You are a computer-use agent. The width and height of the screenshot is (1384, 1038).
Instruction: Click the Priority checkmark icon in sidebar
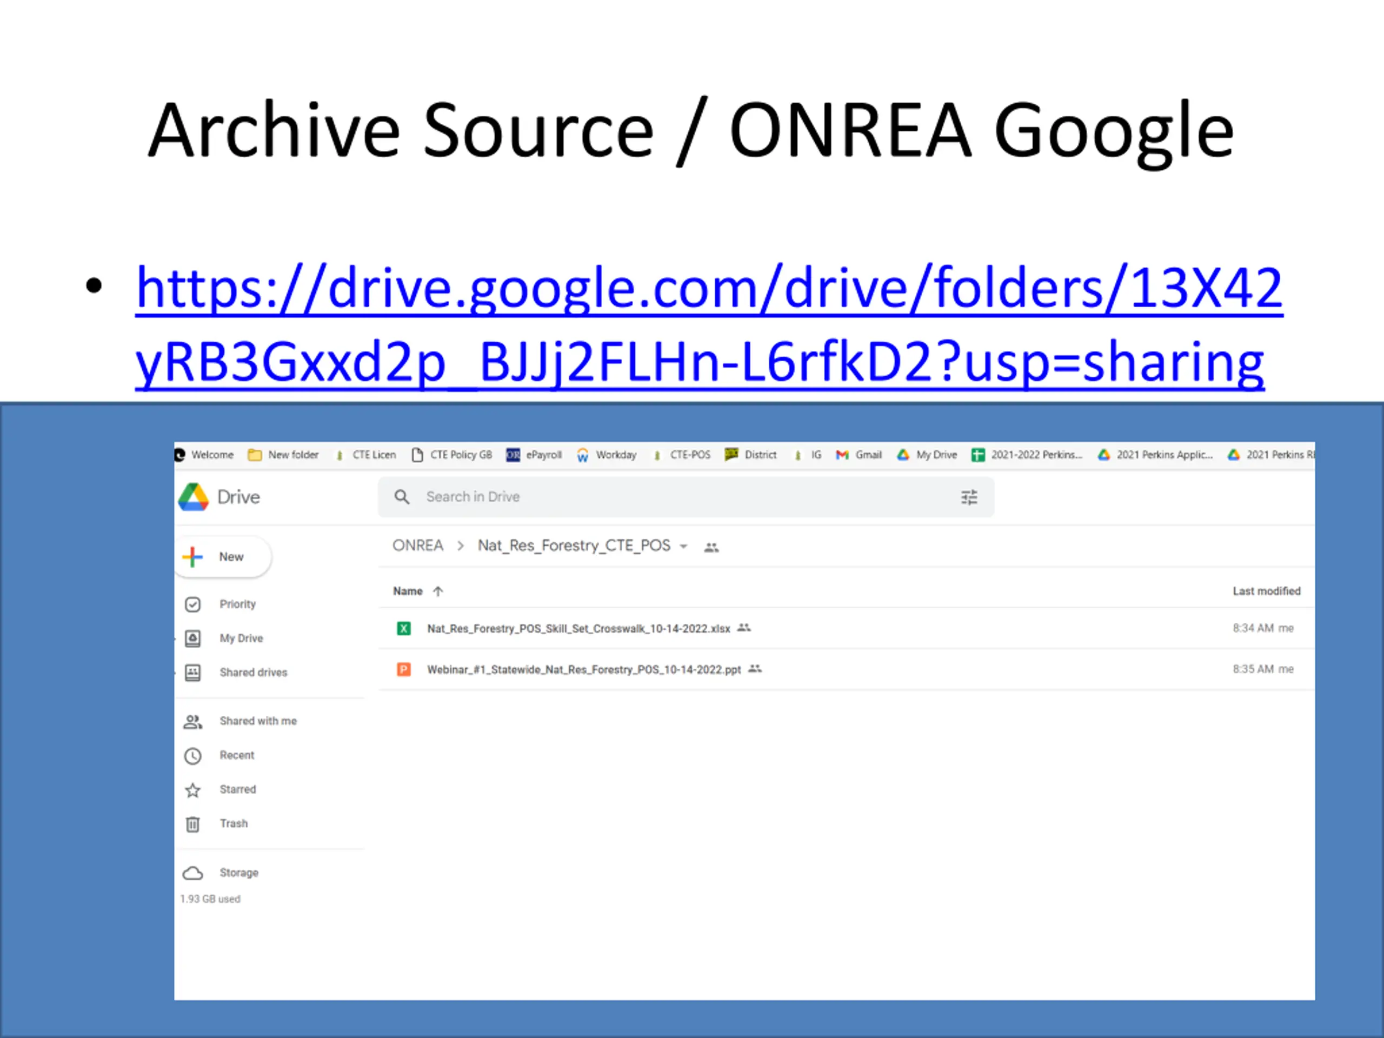[x=192, y=604]
